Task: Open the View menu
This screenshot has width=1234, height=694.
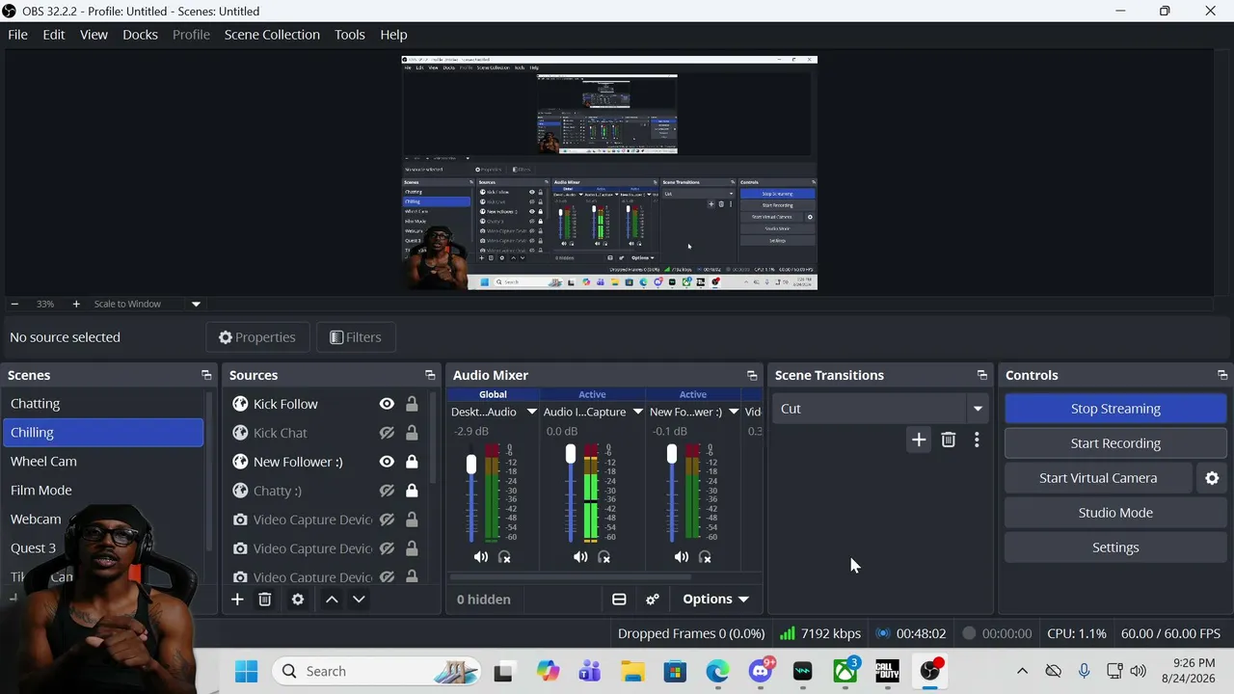Action: pyautogui.click(x=94, y=35)
